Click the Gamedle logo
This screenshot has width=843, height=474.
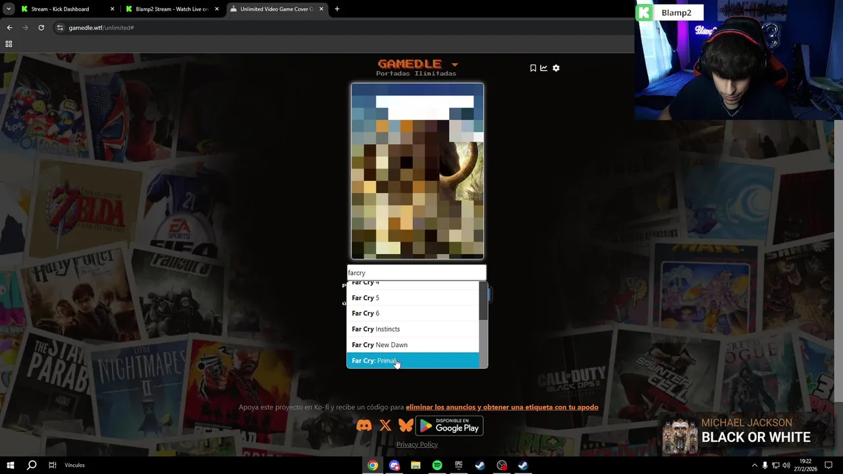click(409, 64)
